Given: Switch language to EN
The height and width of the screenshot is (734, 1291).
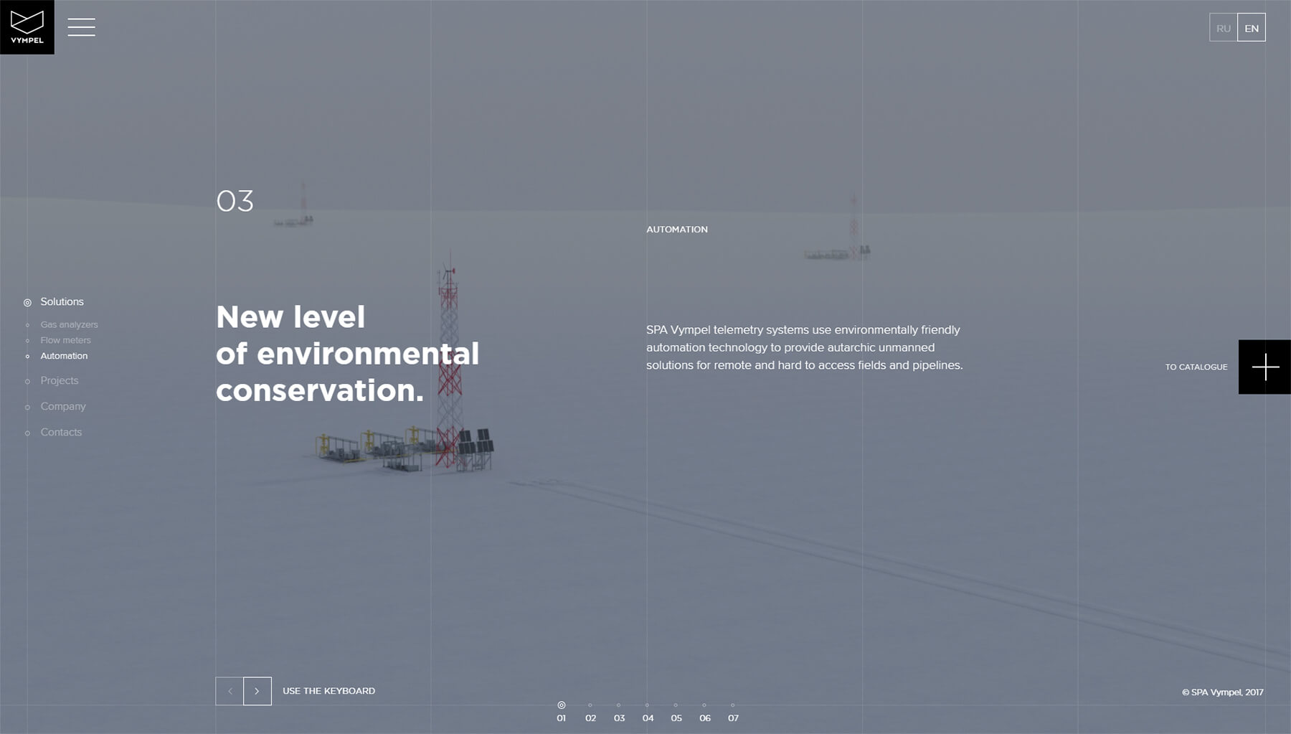Looking at the screenshot, I should 1252,28.
